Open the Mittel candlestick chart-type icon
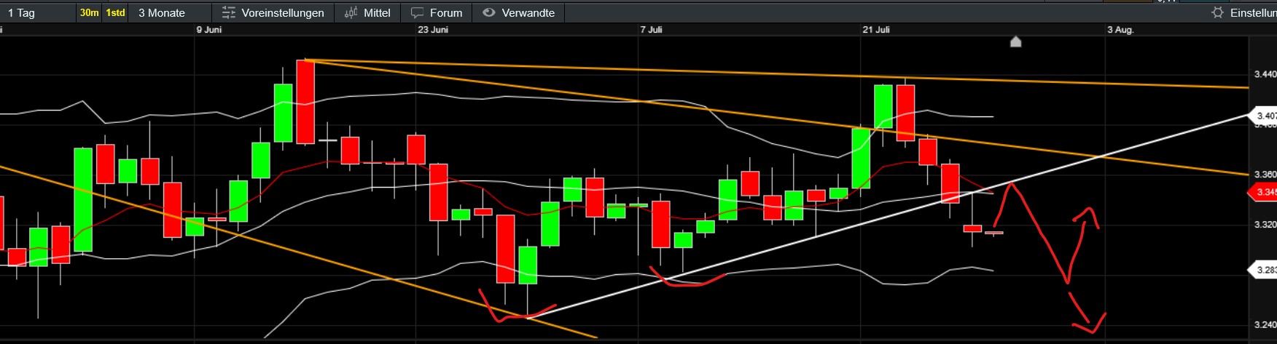 [351, 13]
